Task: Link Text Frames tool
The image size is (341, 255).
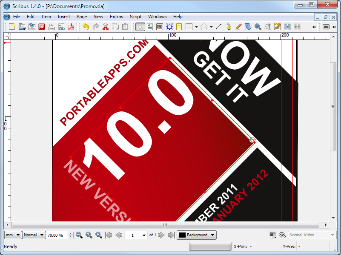Action: pos(287,27)
